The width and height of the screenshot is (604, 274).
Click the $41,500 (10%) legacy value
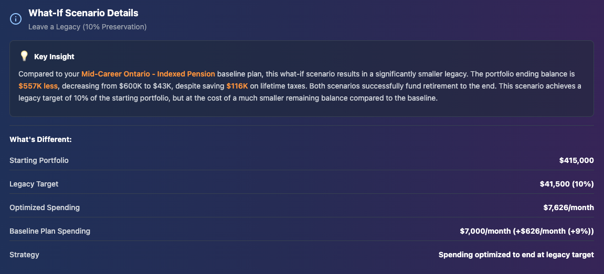pos(566,184)
